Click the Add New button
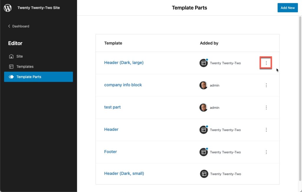The width and height of the screenshot is (302, 192). 288,8
